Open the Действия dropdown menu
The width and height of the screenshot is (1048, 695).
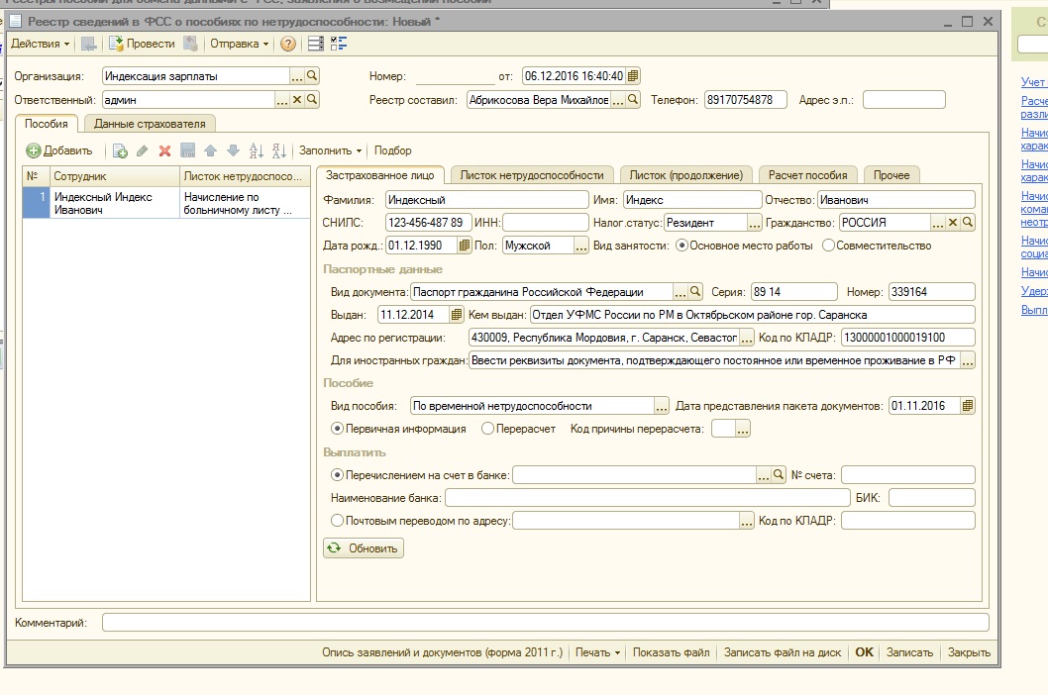(x=40, y=44)
